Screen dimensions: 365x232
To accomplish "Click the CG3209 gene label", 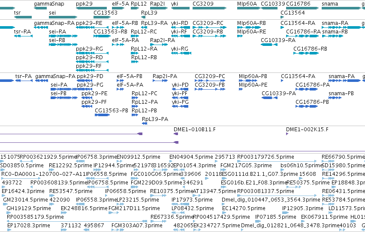I will (203, 4).
